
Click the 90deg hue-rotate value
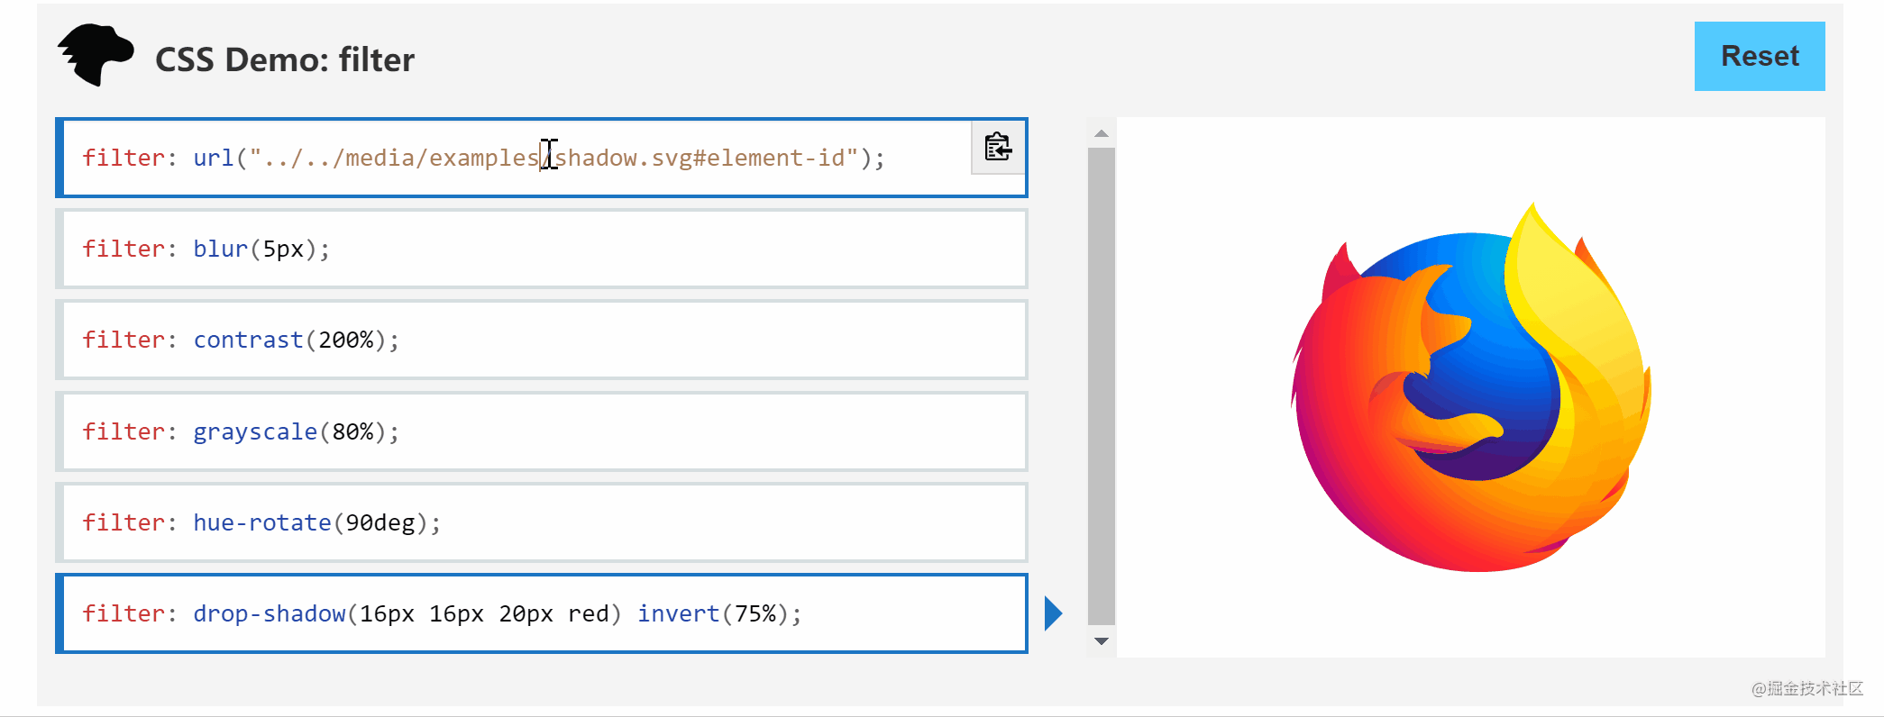point(380,522)
